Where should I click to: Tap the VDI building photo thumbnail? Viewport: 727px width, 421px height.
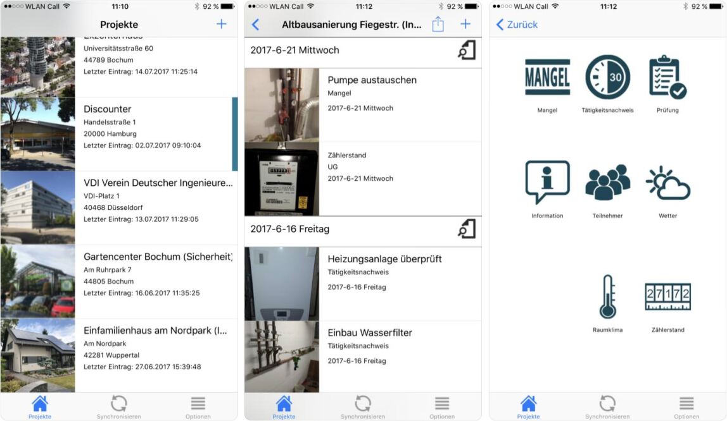click(x=37, y=208)
